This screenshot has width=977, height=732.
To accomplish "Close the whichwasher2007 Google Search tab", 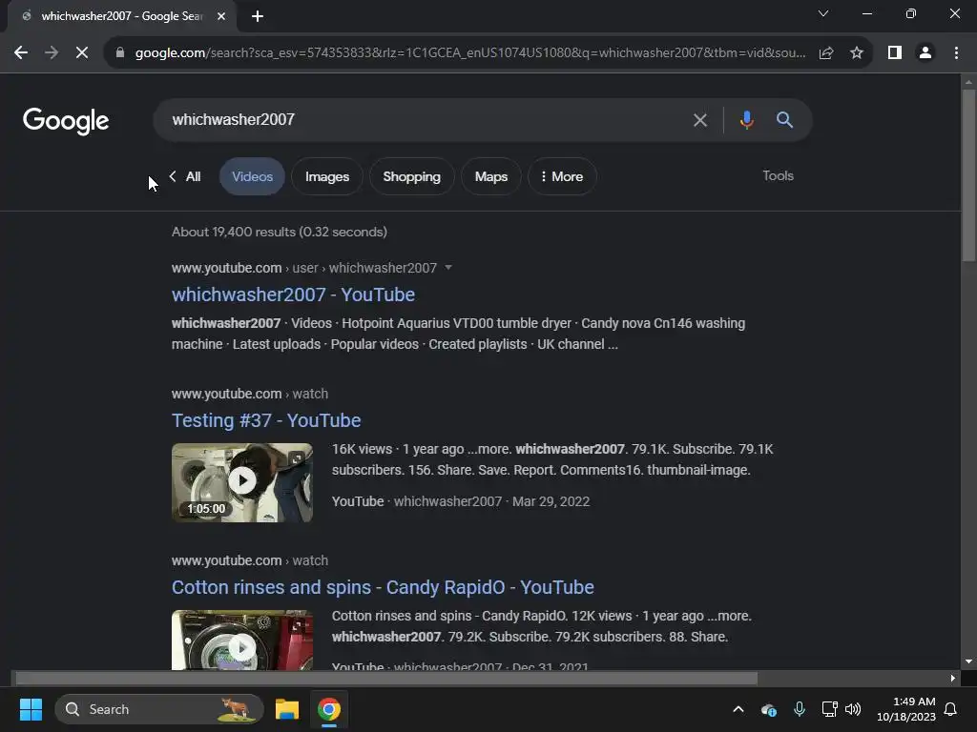I will 221,16.
